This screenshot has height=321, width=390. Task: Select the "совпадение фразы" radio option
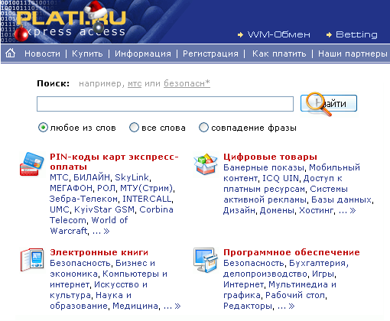point(203,127)
